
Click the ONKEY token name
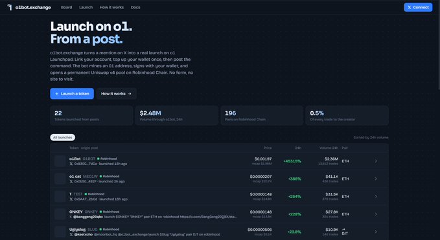click(76, 212)
